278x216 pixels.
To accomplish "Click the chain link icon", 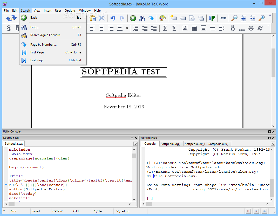I will (223, 18).
